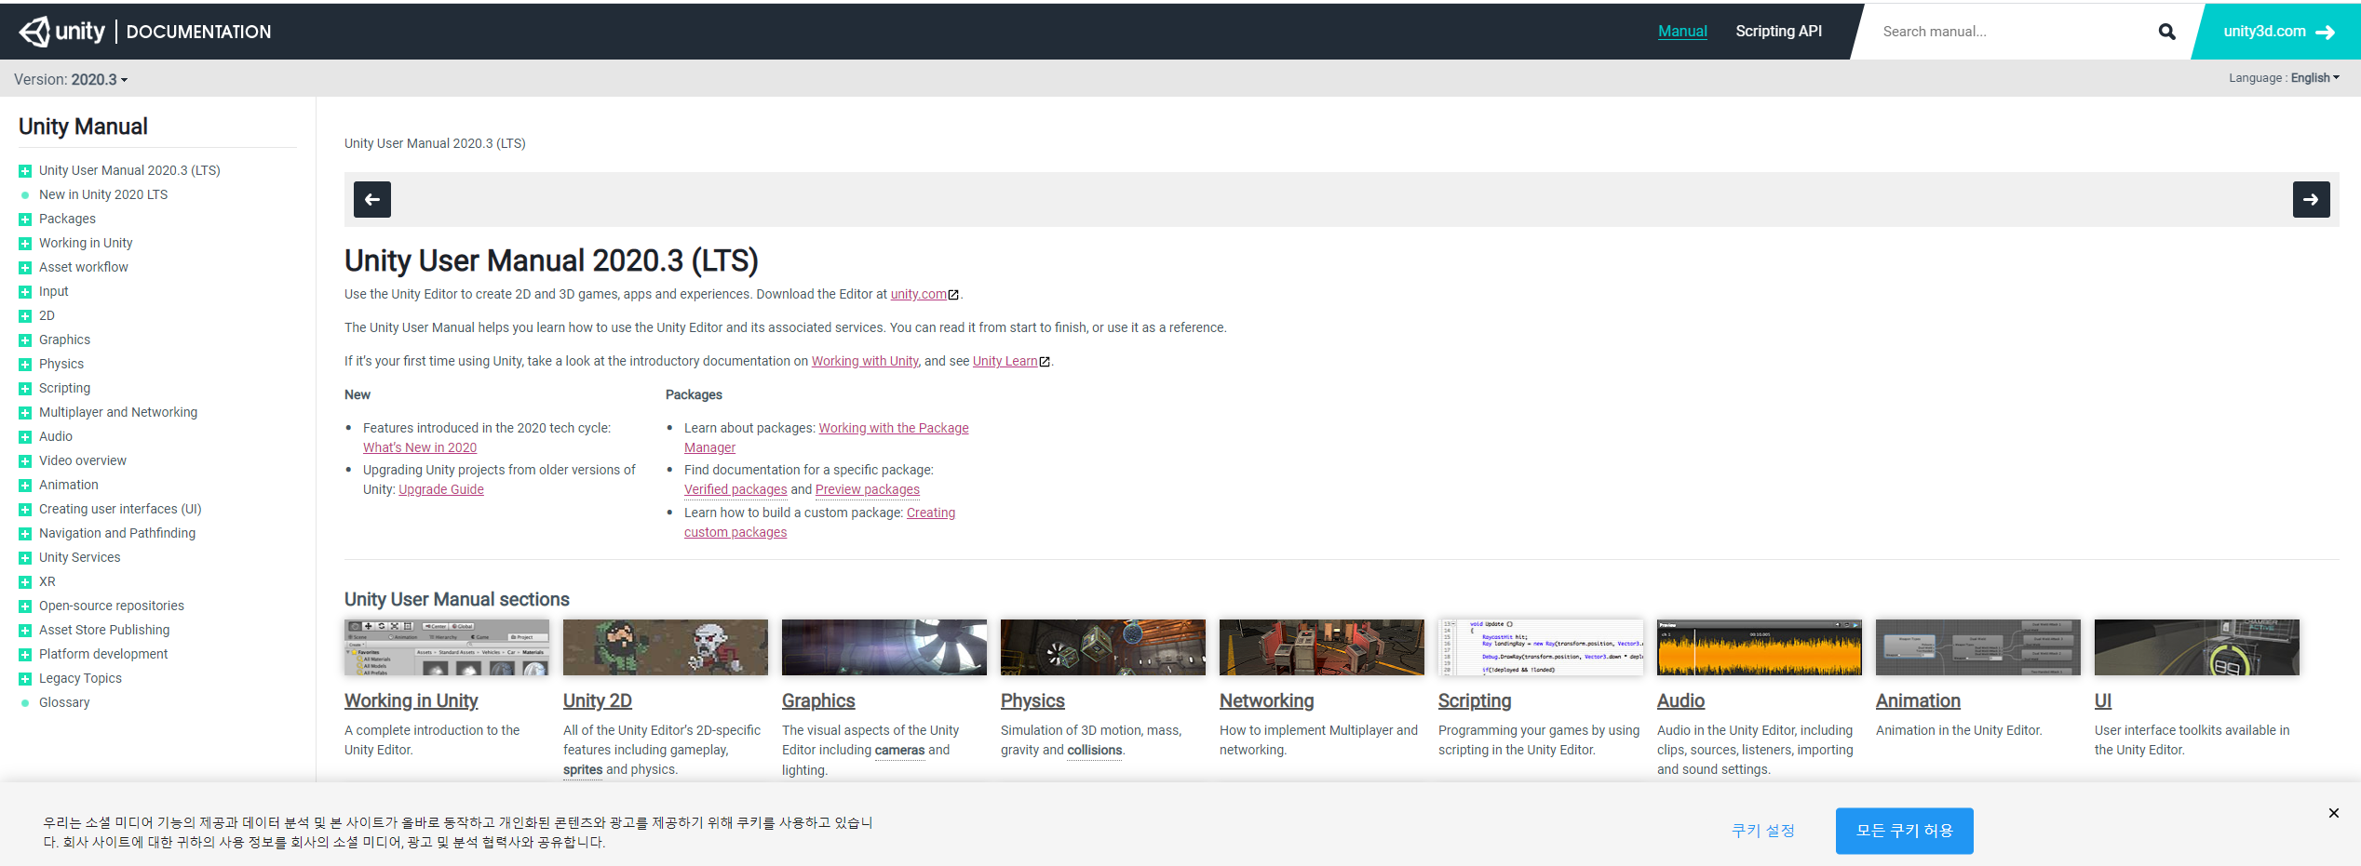2361x866 pixels.
Task: Expand the Input plus icon
Action: click(x=25, y=292)
